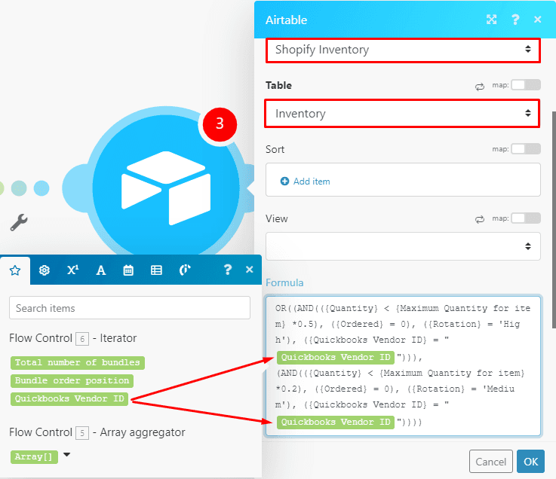Enable the map switch for Sort

click(525, 149)
